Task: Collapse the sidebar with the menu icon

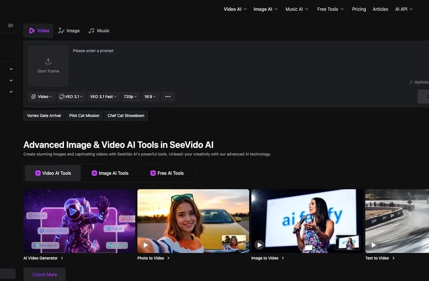Action: click(x=11, y=25)
